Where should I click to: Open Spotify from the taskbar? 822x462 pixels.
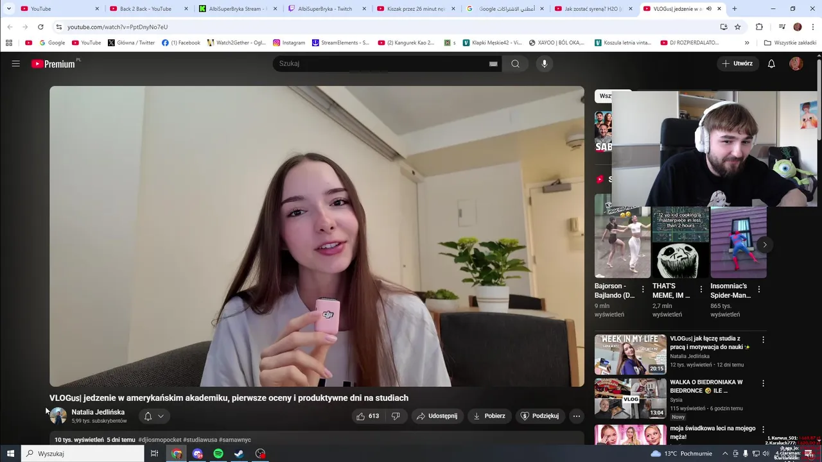tap(218, 454)
